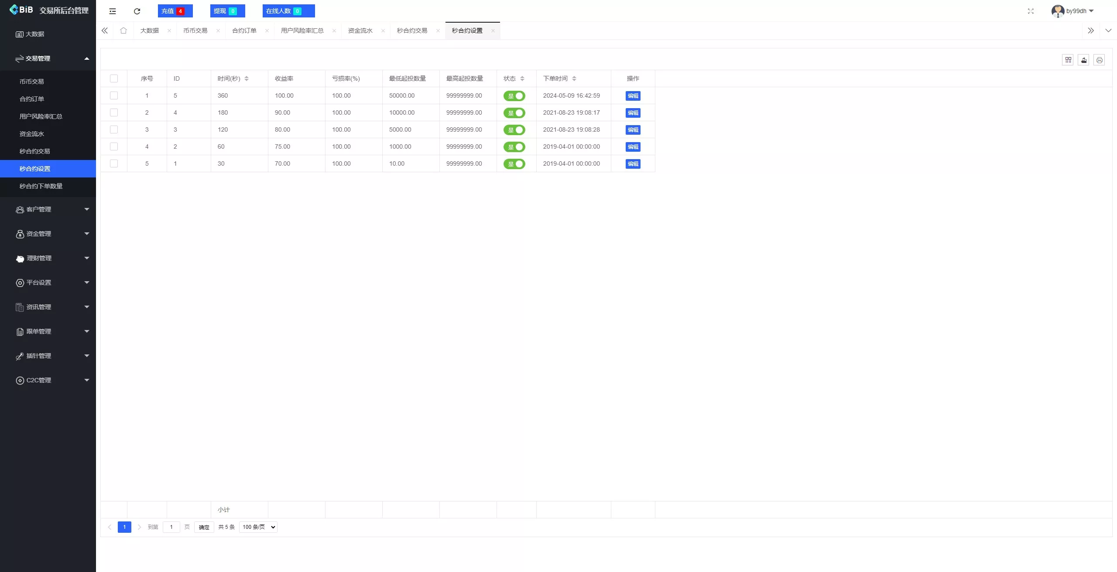The height and width of the screenshot is (572, 1117).
Task: Click the fullscreen icon in the top bar
Action: pos(1031,11)
